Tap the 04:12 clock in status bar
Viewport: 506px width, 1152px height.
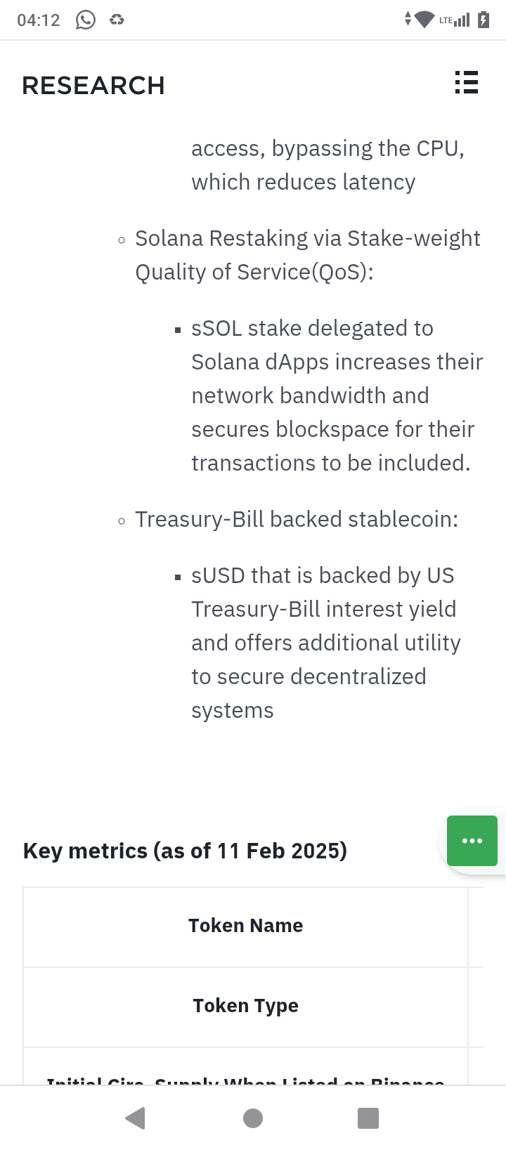(39, 20)
